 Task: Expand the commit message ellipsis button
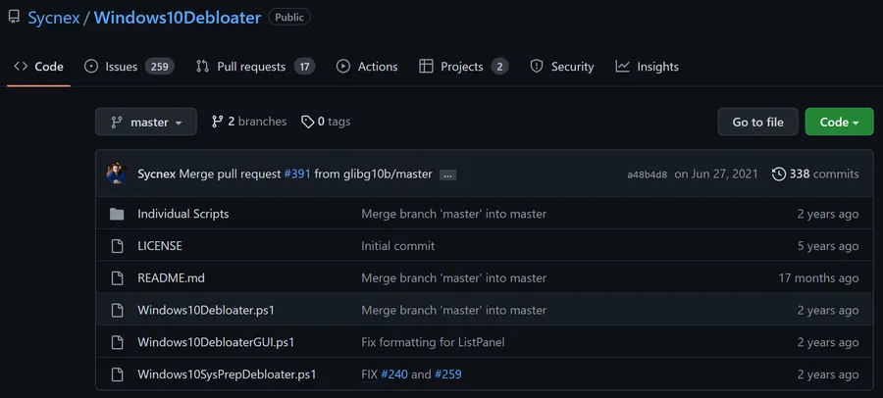[x=447, y=175]
